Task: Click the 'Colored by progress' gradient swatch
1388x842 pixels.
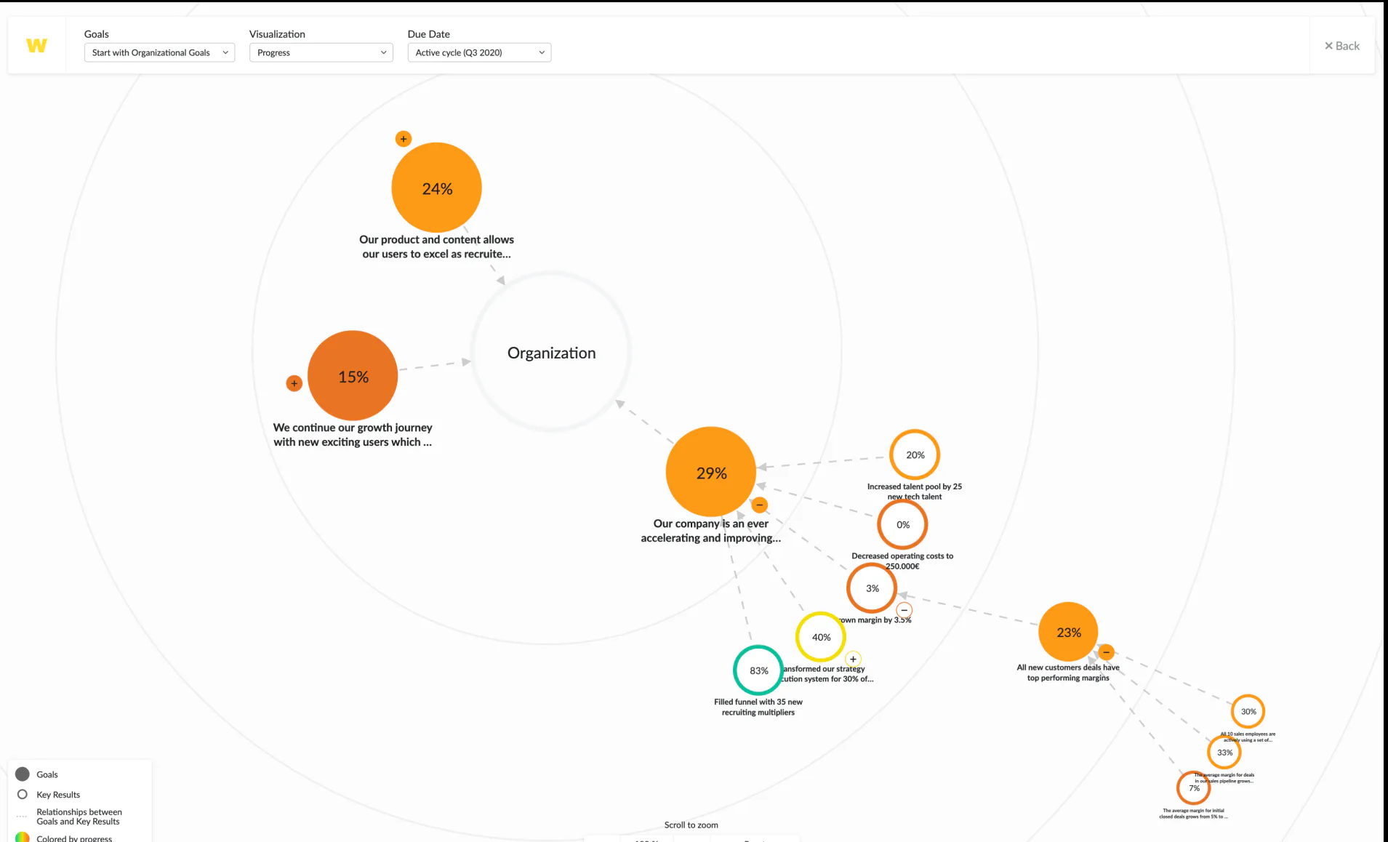Action: pos(23,838)
